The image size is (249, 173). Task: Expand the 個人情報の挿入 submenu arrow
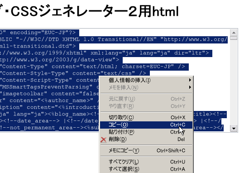[x=190, y=80]
